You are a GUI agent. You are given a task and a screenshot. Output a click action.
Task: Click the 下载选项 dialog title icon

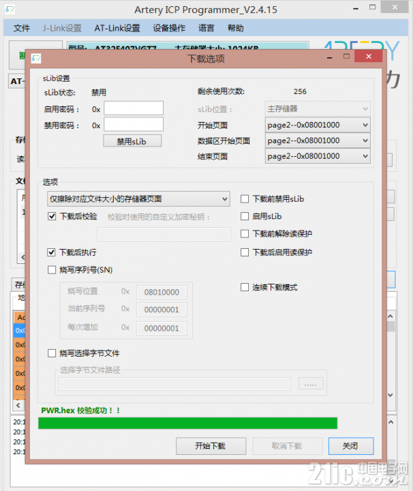tap(36, 58)
